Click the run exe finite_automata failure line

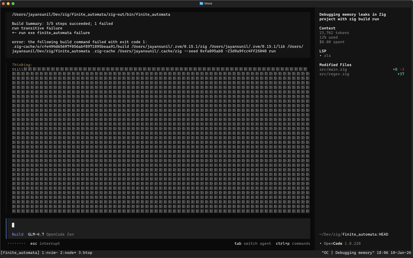[x=51, y=33]
